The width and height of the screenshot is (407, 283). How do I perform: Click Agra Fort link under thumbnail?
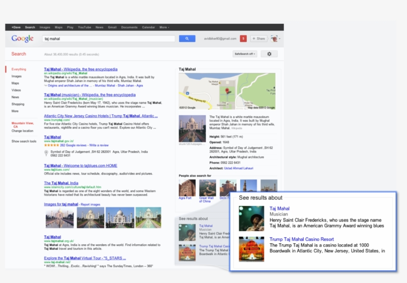185,198
